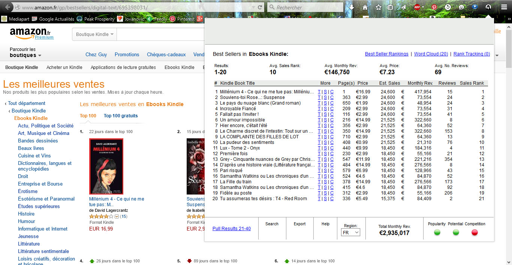Go to Tout département category link
The width and height of the screenshot is (512, 265).
27,103
